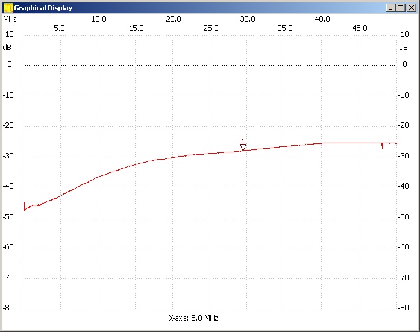Screen dimensions: 420x332
Task: Close the Graphical Display window
Action: coord(411,8)
